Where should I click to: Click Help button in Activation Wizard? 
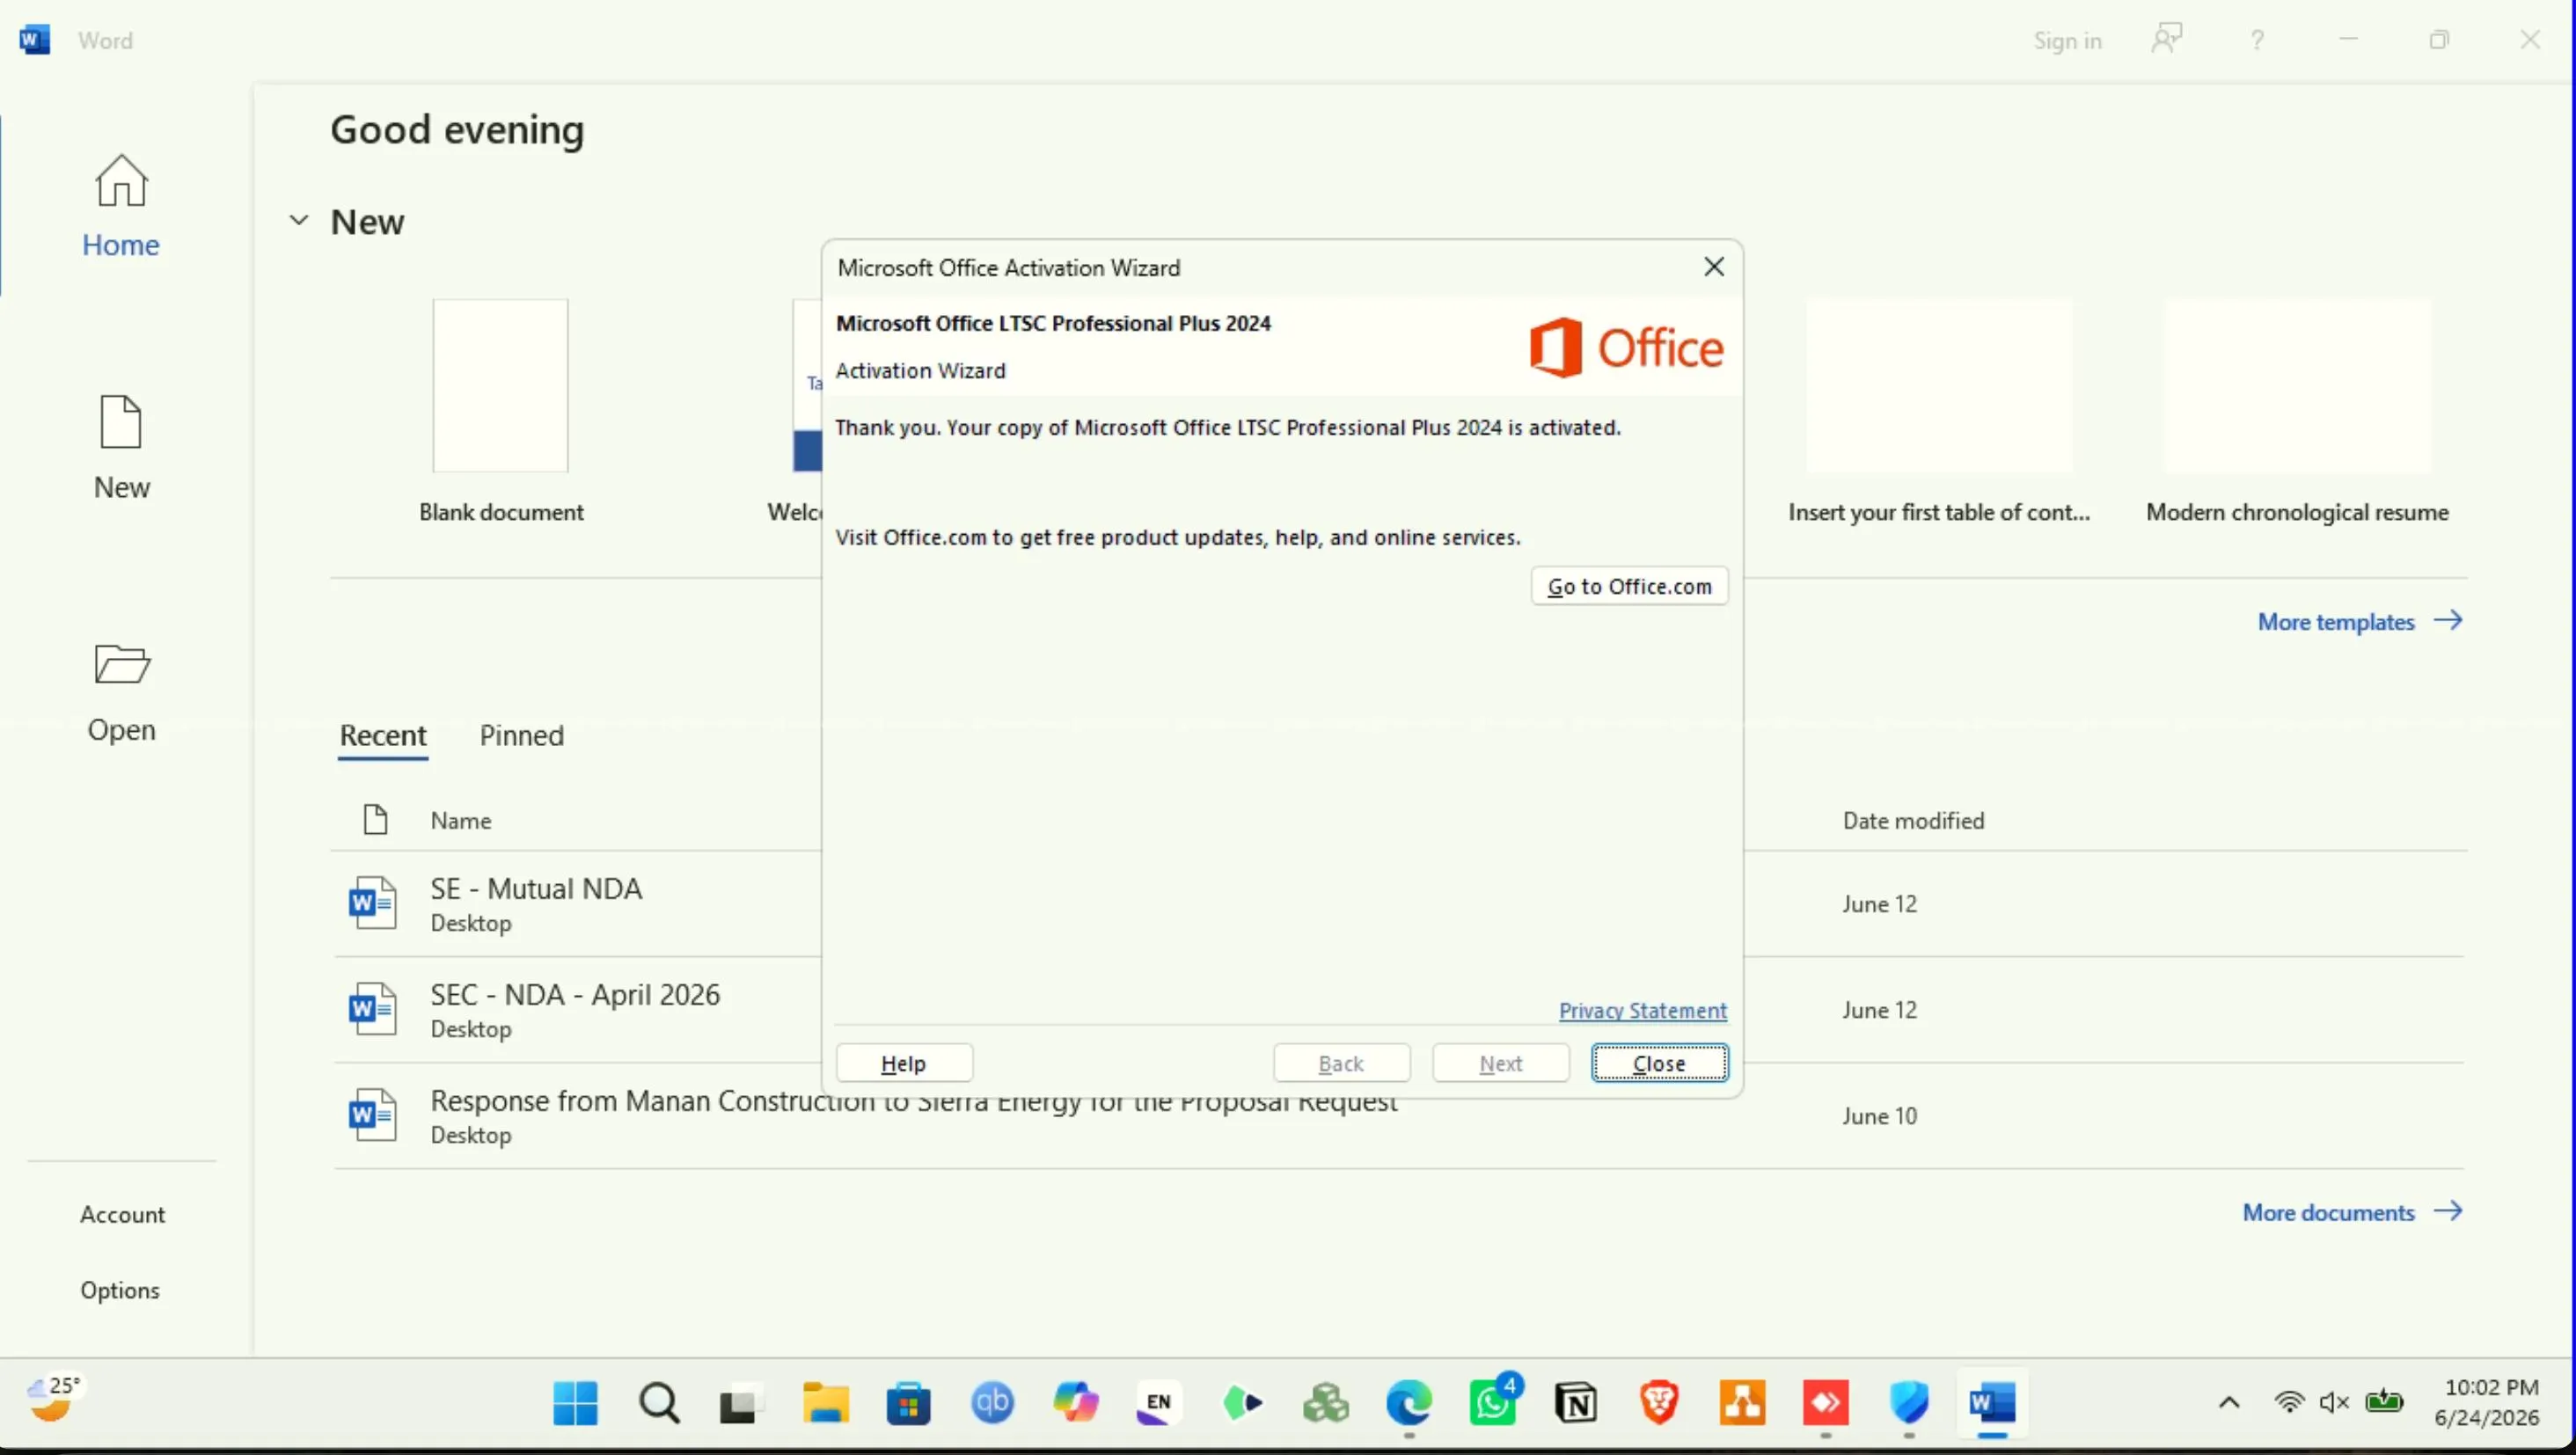click(904, 1063)
